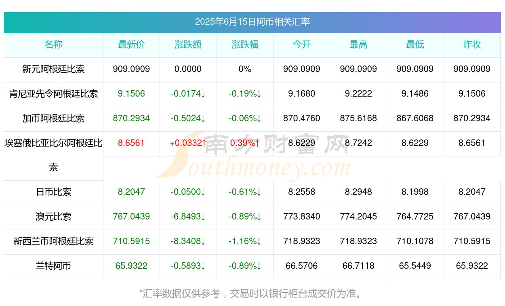Select the row name 澳元比索
Viewport: 505px width, 306px height.
click(x=53, y=217)
